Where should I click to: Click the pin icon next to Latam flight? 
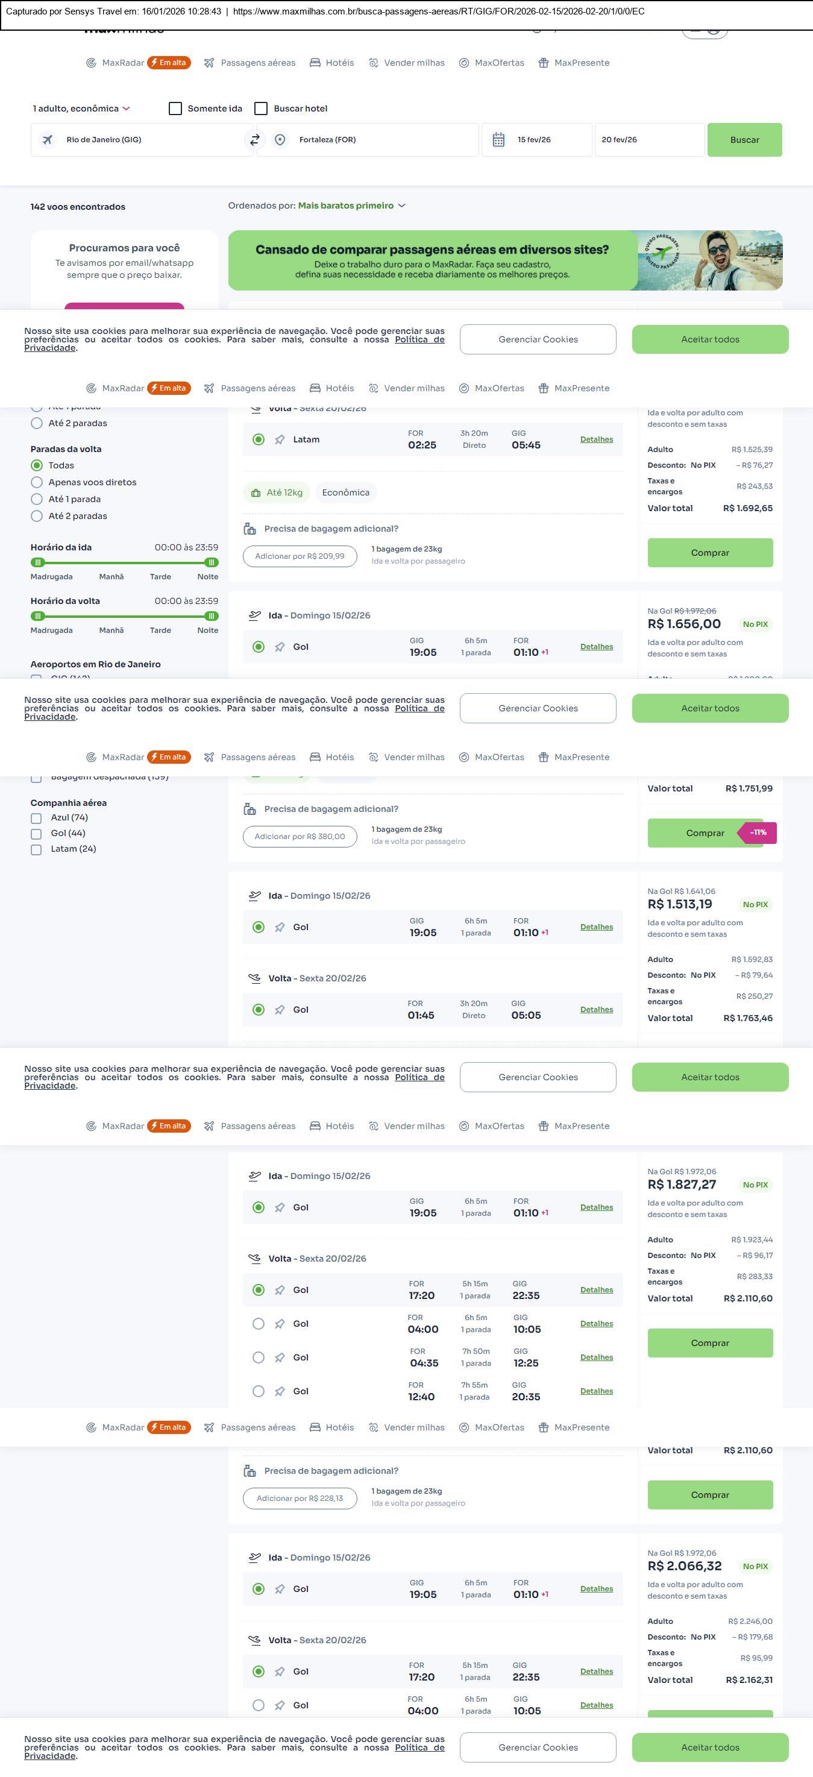coord(280,440)
